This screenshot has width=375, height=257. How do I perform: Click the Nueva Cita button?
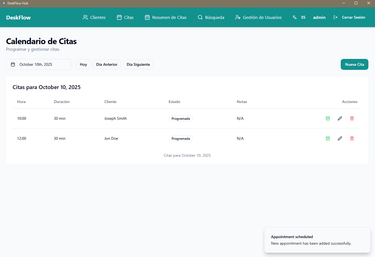point(354,64)
